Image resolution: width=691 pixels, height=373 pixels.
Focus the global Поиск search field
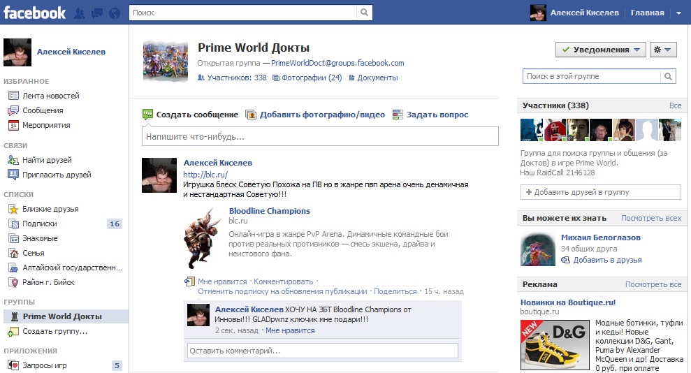(243, 13)
